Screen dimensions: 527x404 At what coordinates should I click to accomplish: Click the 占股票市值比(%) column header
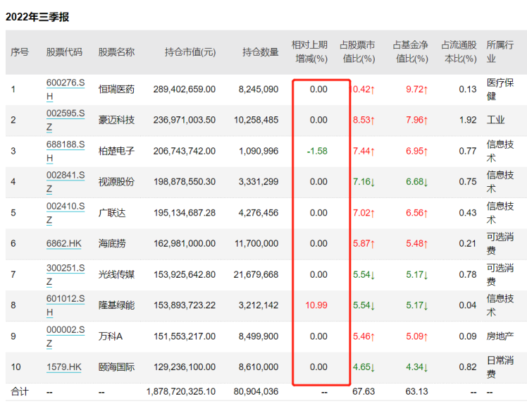click(x=358, y=51)
